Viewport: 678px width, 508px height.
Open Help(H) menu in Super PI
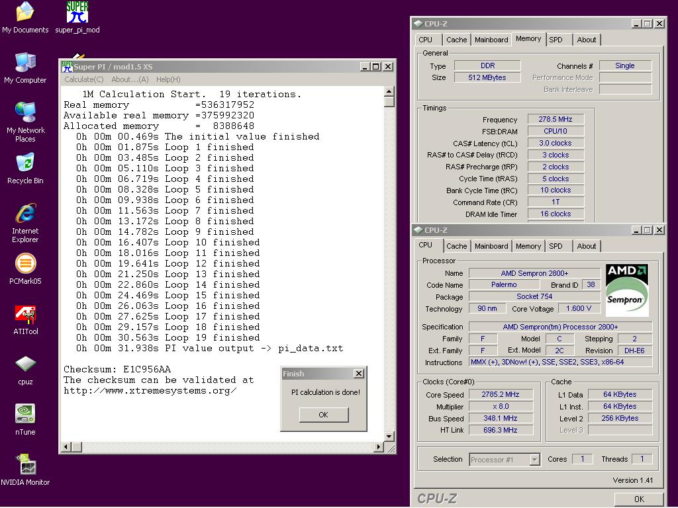coord(168,79)
